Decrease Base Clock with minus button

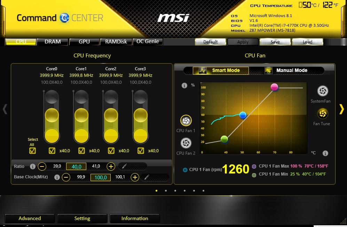(66, 177)
